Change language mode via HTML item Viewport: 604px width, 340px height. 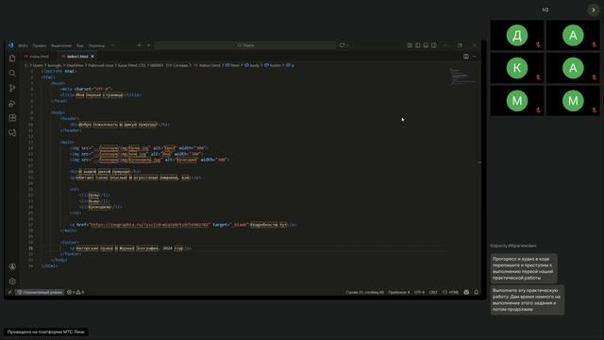[x=451, y=292]
